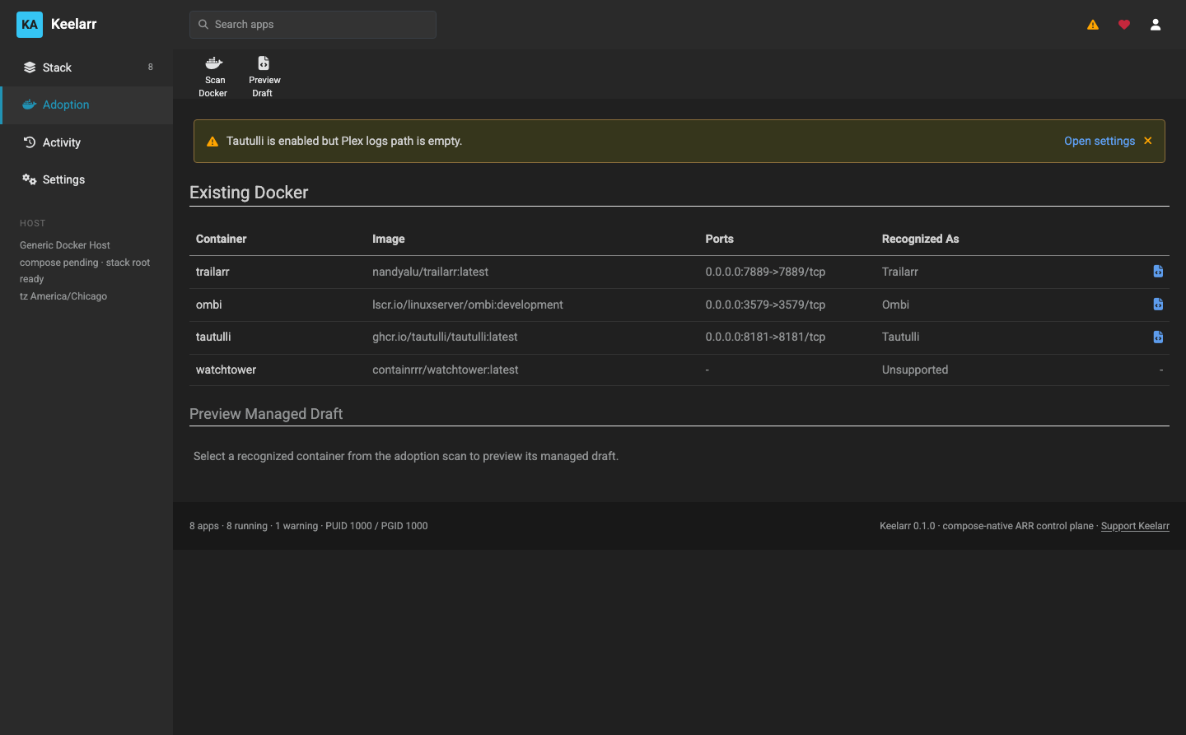The width and height of the screenshot is (1186, 735).
Task: Click the Stack count badge 8
Action: tap(150, 67)
